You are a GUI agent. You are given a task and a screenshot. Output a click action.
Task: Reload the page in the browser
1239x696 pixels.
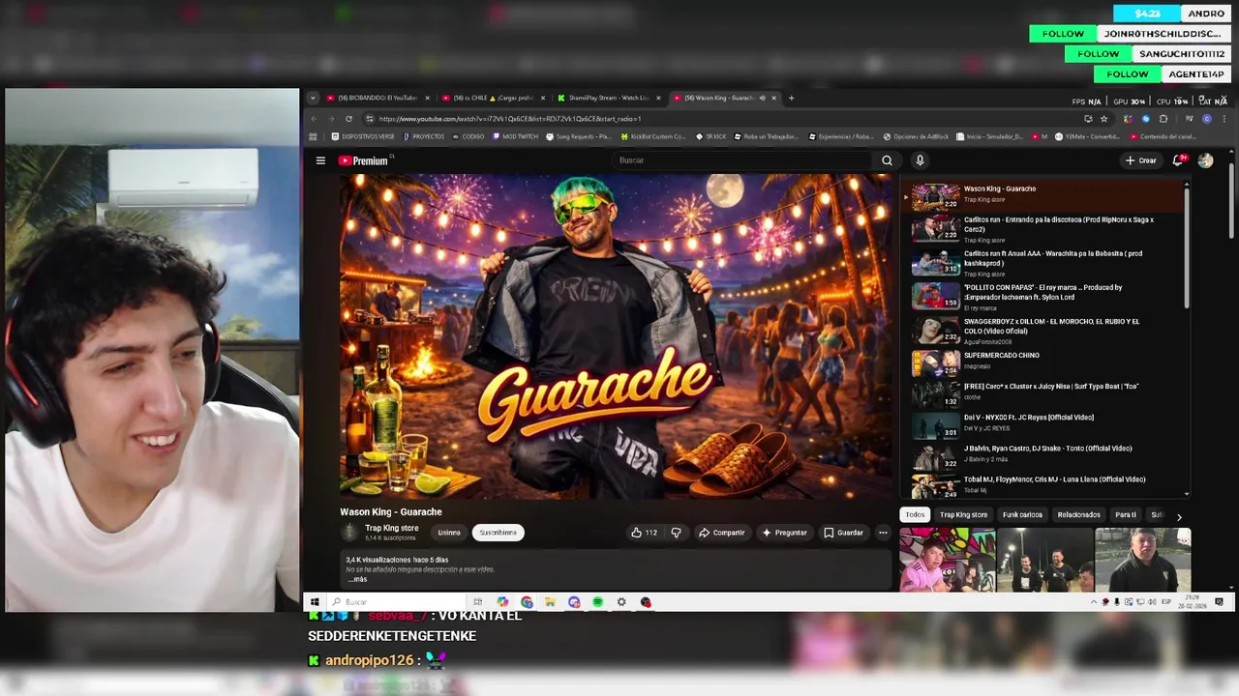348,119
